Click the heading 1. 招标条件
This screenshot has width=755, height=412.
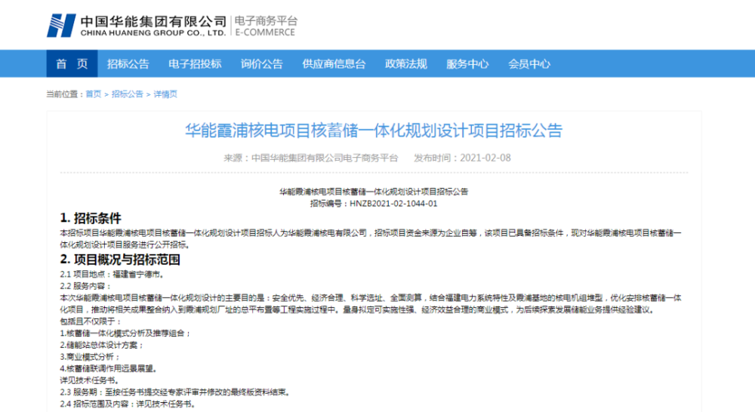tap(91, 218)
